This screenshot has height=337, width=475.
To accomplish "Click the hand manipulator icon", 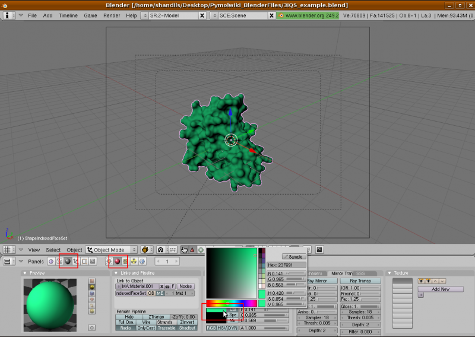I will pyautogui.click(x=184, y=250).
